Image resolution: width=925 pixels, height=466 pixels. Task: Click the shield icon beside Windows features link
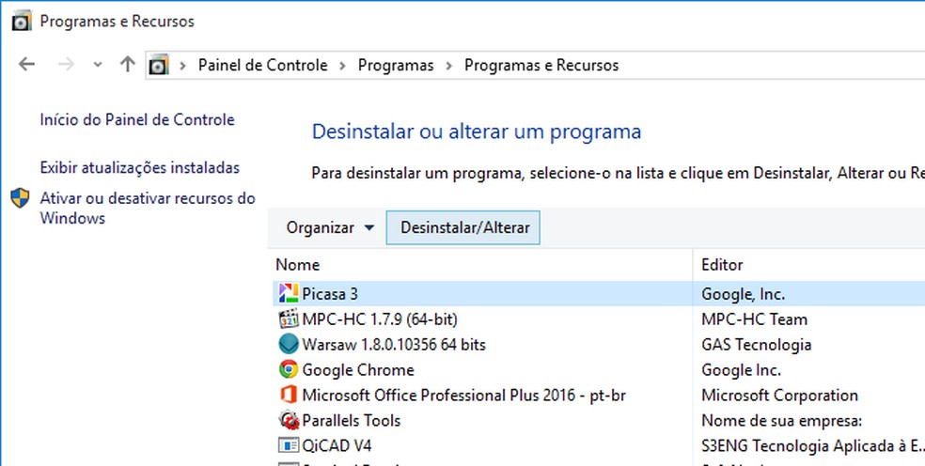[x=20, y=198]
